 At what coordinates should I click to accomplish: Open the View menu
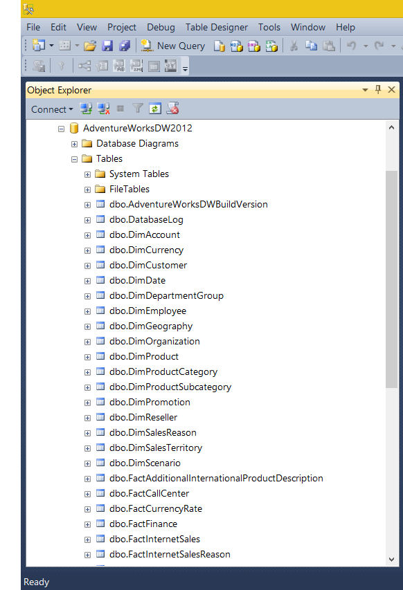(x=87, y=28)
